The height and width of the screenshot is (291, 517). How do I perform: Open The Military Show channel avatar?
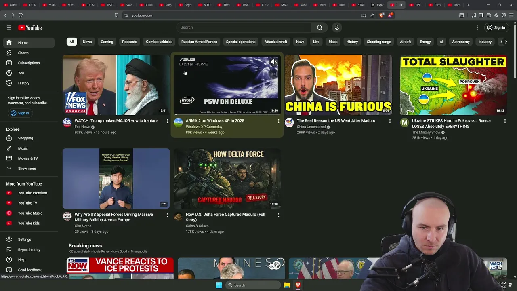pyautogui.click(x=404, y=122)
